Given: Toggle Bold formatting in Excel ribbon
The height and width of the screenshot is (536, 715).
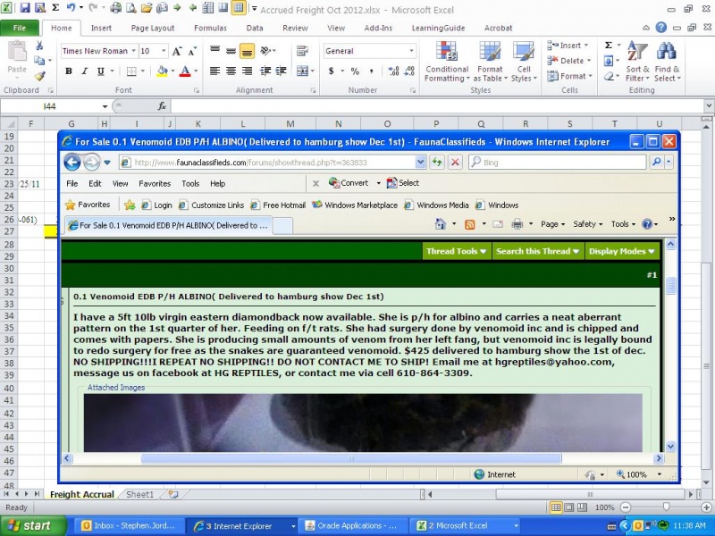Looking at the screenshot, I should tap(69, 71).
